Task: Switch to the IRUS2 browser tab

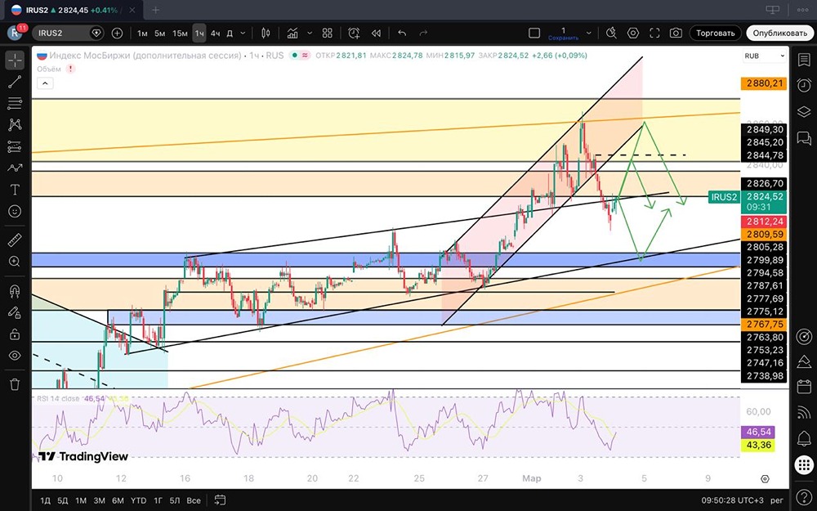Action: point(72,10)
